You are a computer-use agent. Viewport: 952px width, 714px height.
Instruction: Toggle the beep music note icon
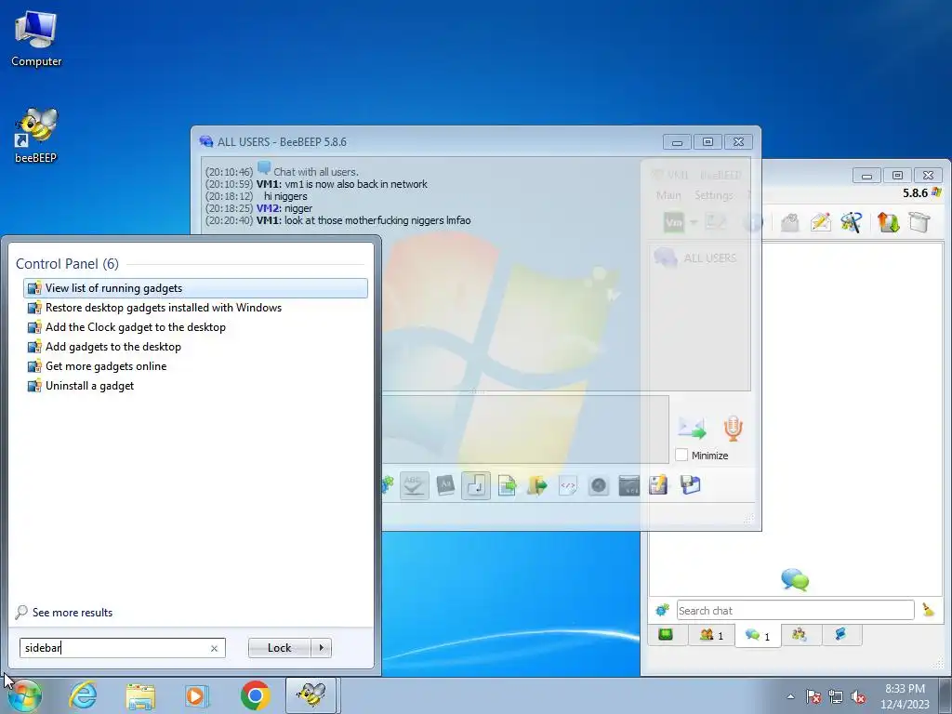tap(476, 485)
